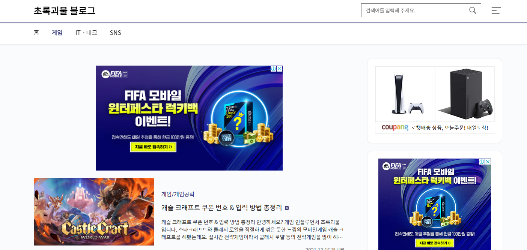
Task: Click the small badge icon after post title
Action: (x=287, y=208)
